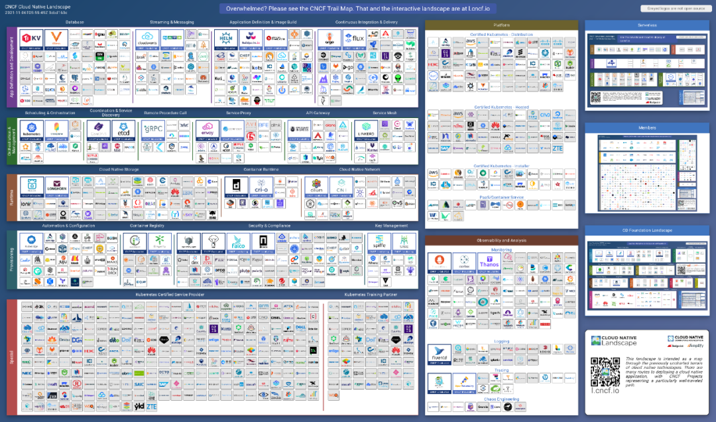
Task: Select the NATS logo card
Action: (x=172, y=40)
